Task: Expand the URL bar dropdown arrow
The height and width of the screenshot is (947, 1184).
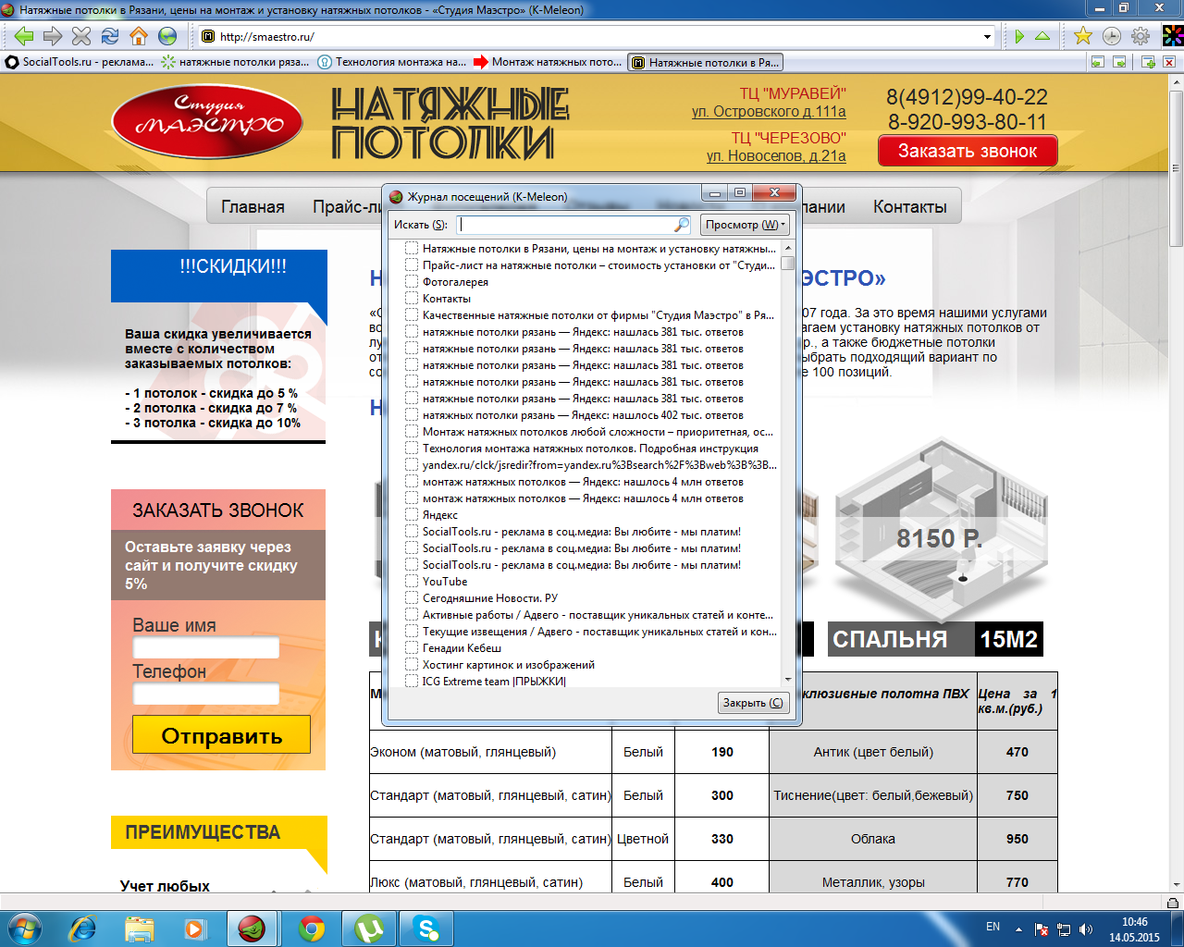Action: pos(987,37)
